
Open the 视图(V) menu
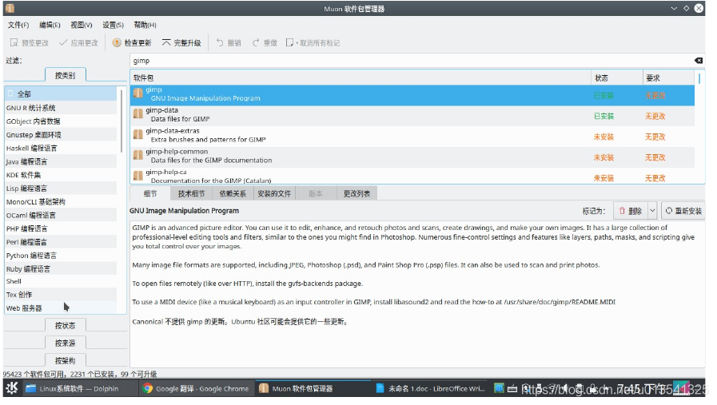pyautogui.click(x=82, y=25)
